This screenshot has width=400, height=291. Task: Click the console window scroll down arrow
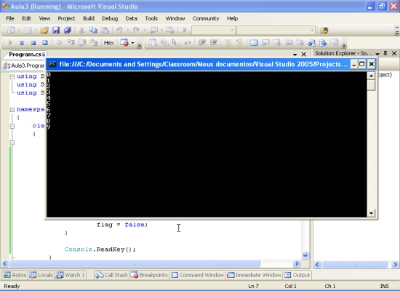click(371, 213)
